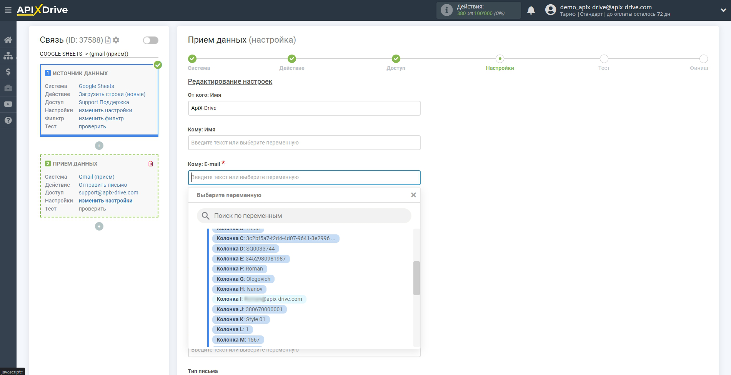Click the Кому: Имя field
This screenshot has height=375, width=731.
click(304, 143)
